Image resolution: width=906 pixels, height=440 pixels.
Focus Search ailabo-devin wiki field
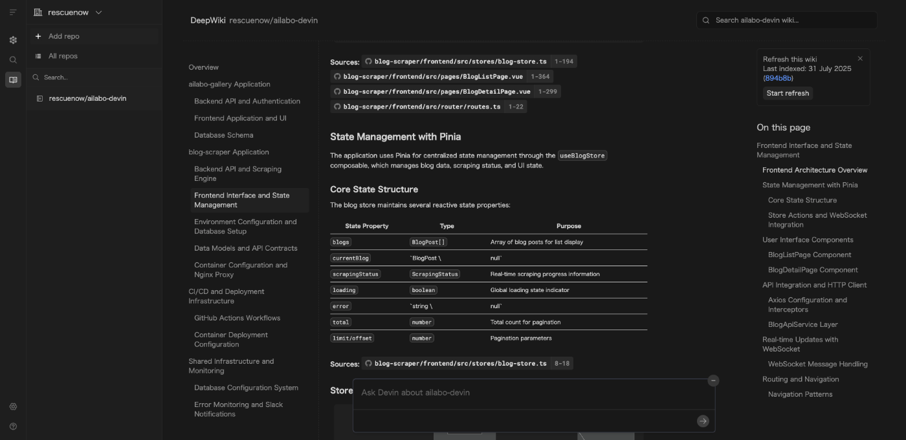786,20
